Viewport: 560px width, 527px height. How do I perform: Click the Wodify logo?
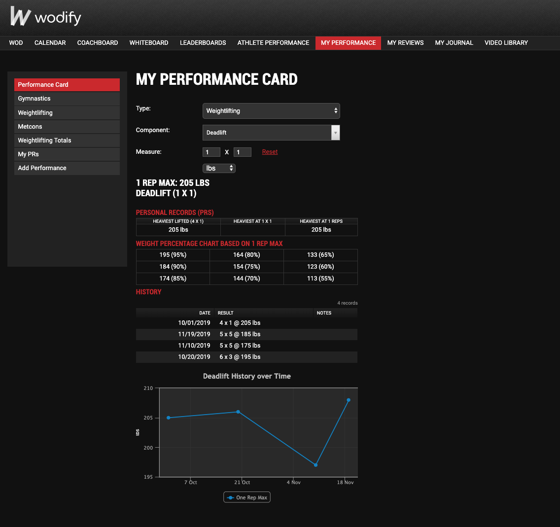tap(46, 16)
